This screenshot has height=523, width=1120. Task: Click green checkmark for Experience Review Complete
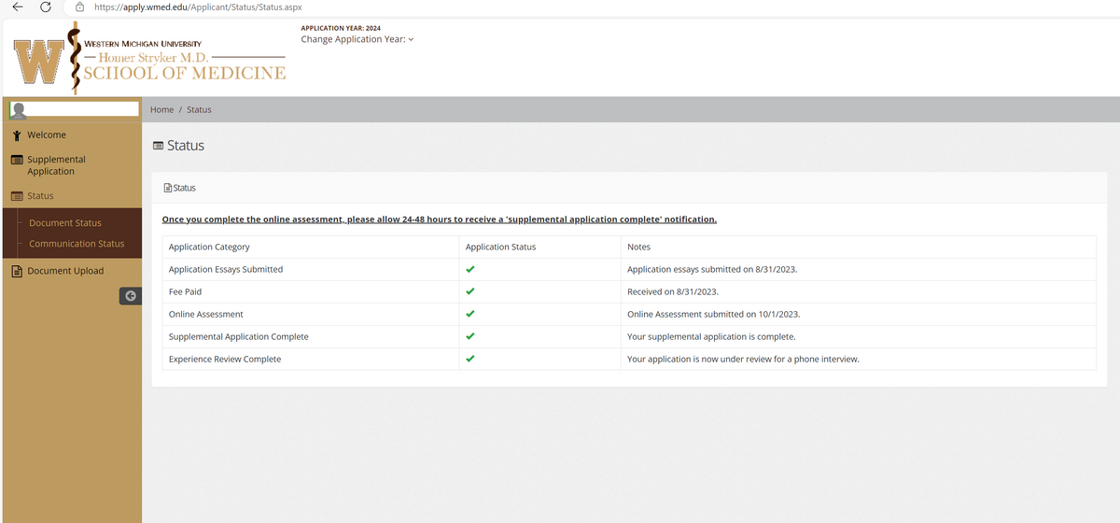[470, 359]
